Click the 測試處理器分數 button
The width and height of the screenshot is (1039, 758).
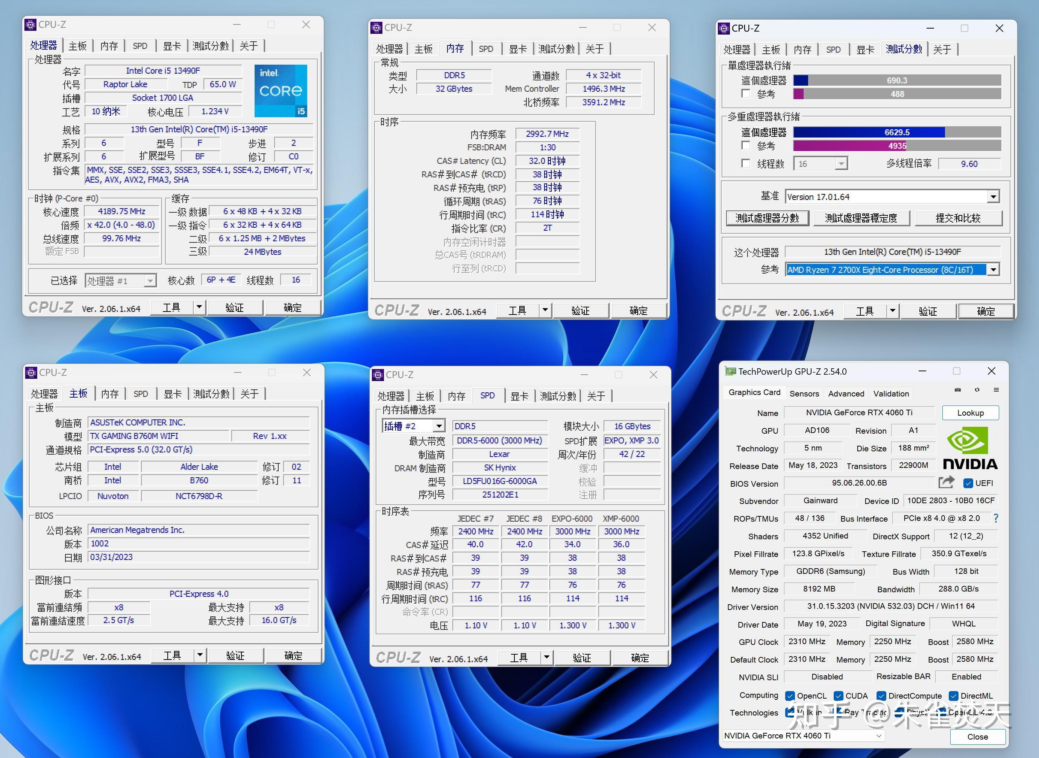[x=767, y=218]
